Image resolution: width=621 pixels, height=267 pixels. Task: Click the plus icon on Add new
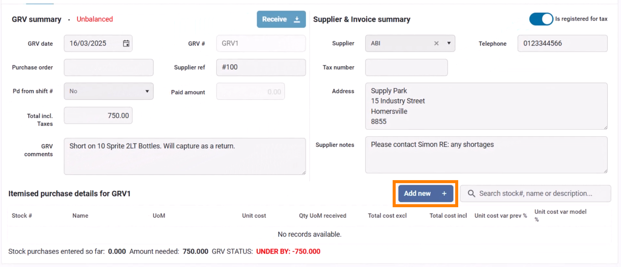[x=444, y=193]
